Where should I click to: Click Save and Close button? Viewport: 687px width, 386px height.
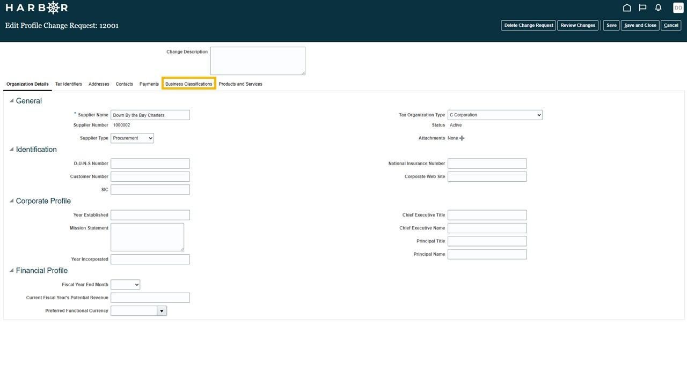(640, 25)
